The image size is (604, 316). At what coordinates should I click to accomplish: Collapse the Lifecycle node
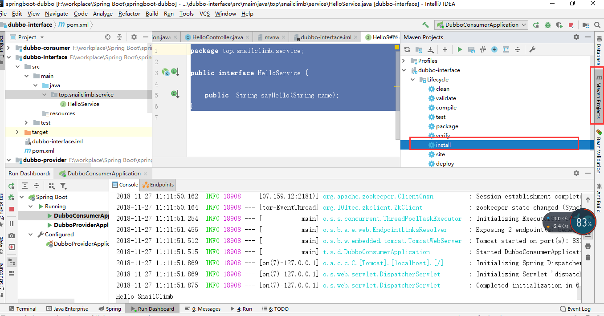pyautogui.click(x=413, y=79)
